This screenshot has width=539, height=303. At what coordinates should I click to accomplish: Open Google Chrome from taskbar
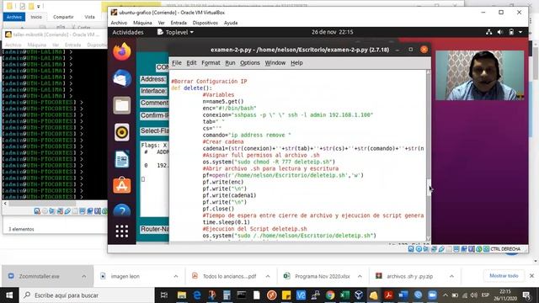(330, 295)
